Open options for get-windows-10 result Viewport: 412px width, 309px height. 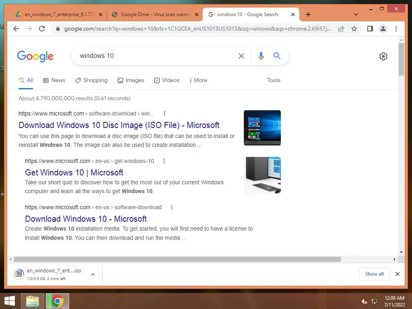click(164, 161)
